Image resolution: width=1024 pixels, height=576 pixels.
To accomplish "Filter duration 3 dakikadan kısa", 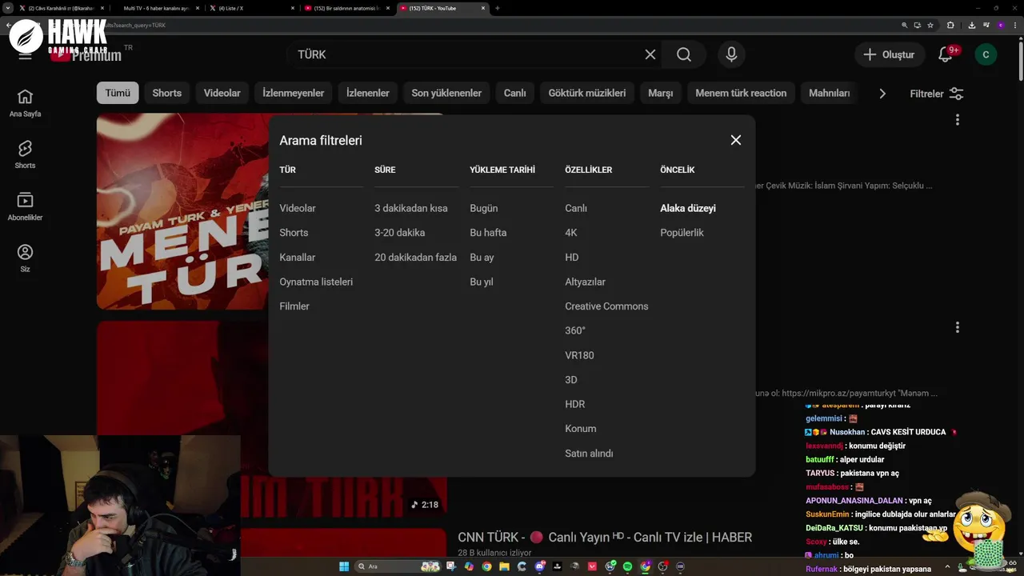I will coord(411,208).
